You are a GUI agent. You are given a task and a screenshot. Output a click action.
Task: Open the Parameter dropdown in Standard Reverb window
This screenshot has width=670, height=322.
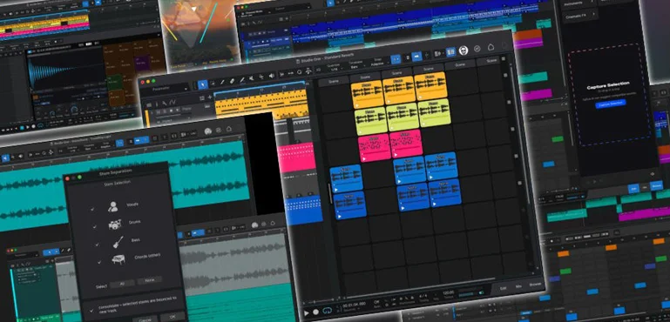[x=166, y=89]
